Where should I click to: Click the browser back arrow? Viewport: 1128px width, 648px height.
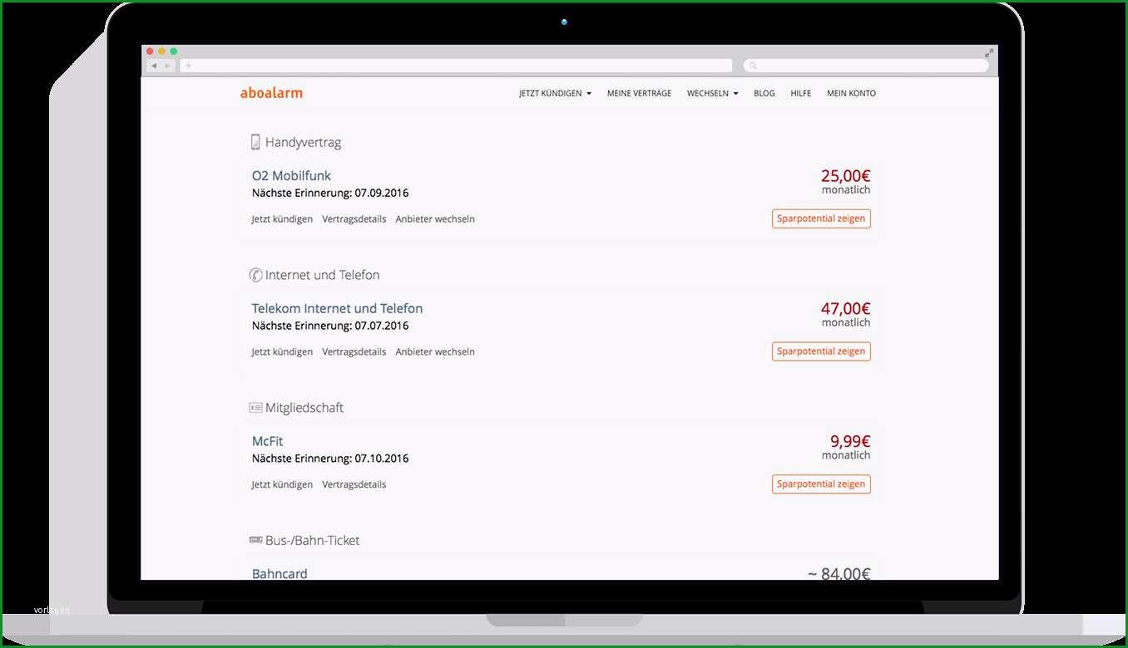click(154, 66)
